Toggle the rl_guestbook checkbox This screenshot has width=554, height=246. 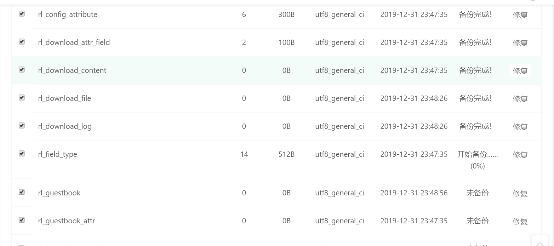(22, 192)
